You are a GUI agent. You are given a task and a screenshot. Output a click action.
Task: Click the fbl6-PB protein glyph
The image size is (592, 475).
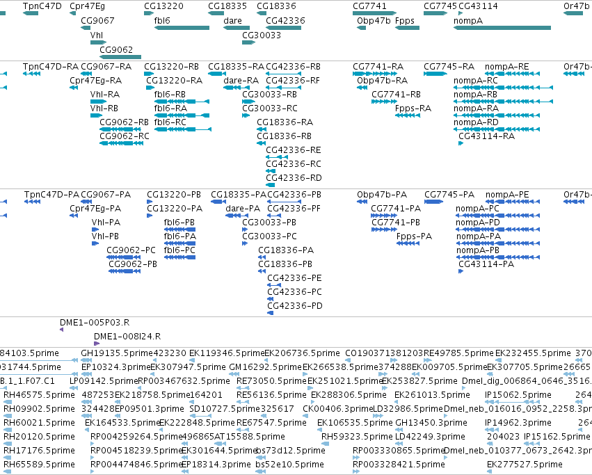179,230
